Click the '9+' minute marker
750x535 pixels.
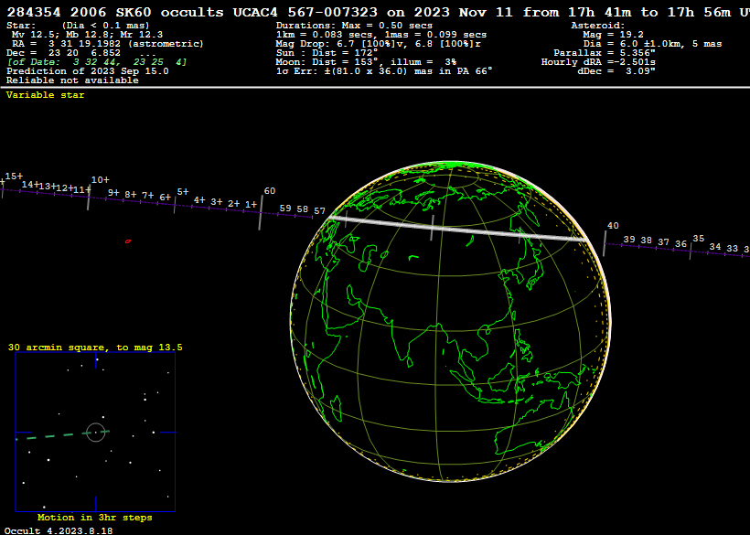pyautogui.click(x=113, y=192)
